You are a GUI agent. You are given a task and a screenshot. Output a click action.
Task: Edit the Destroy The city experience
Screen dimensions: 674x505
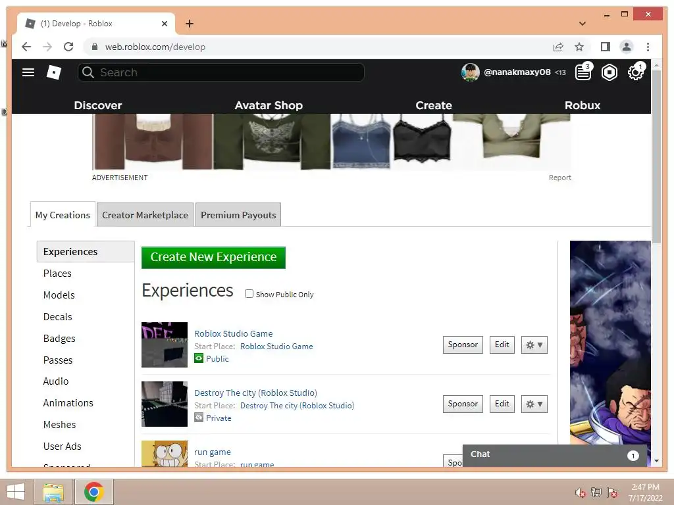(502, 404)
